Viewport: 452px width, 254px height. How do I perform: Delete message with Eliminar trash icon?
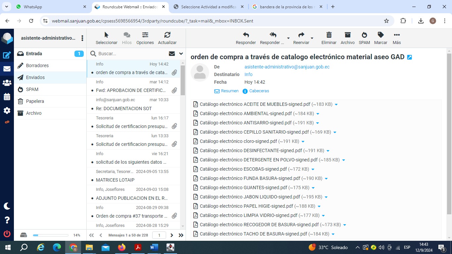tap(329, 35)
